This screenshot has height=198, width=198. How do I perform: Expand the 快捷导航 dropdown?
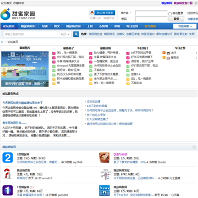point(185,26)
